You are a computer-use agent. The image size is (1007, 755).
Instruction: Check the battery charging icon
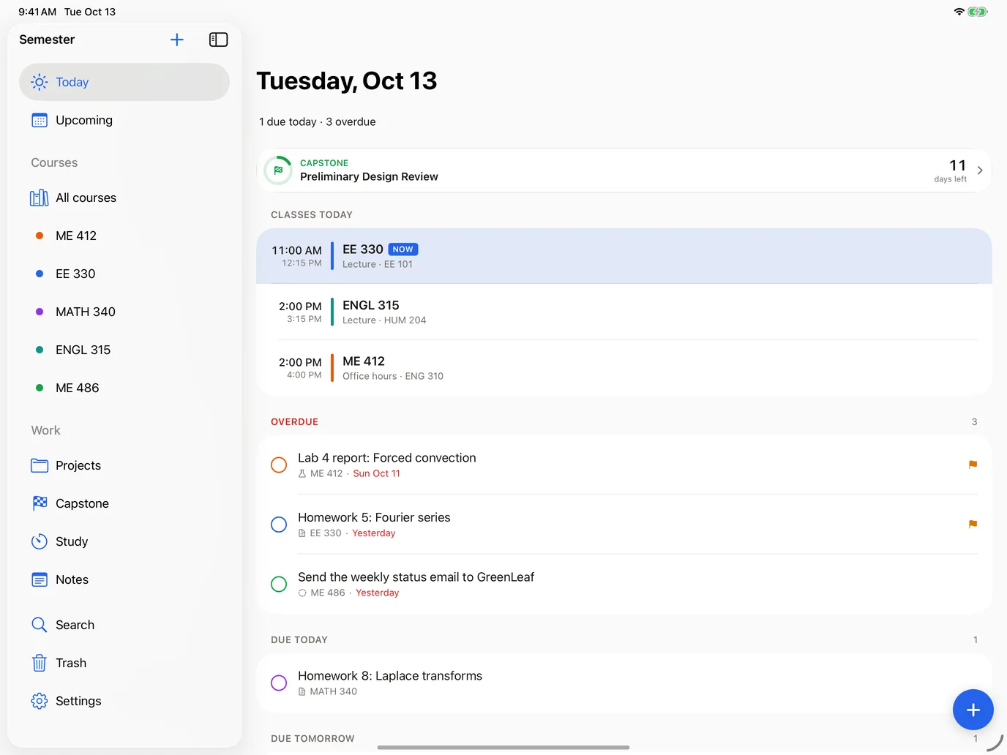point(978,12)
